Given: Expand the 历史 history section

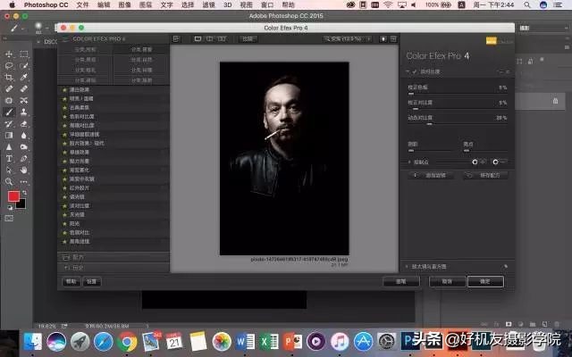Looking at the screenshot, I should tap(114, 268).
